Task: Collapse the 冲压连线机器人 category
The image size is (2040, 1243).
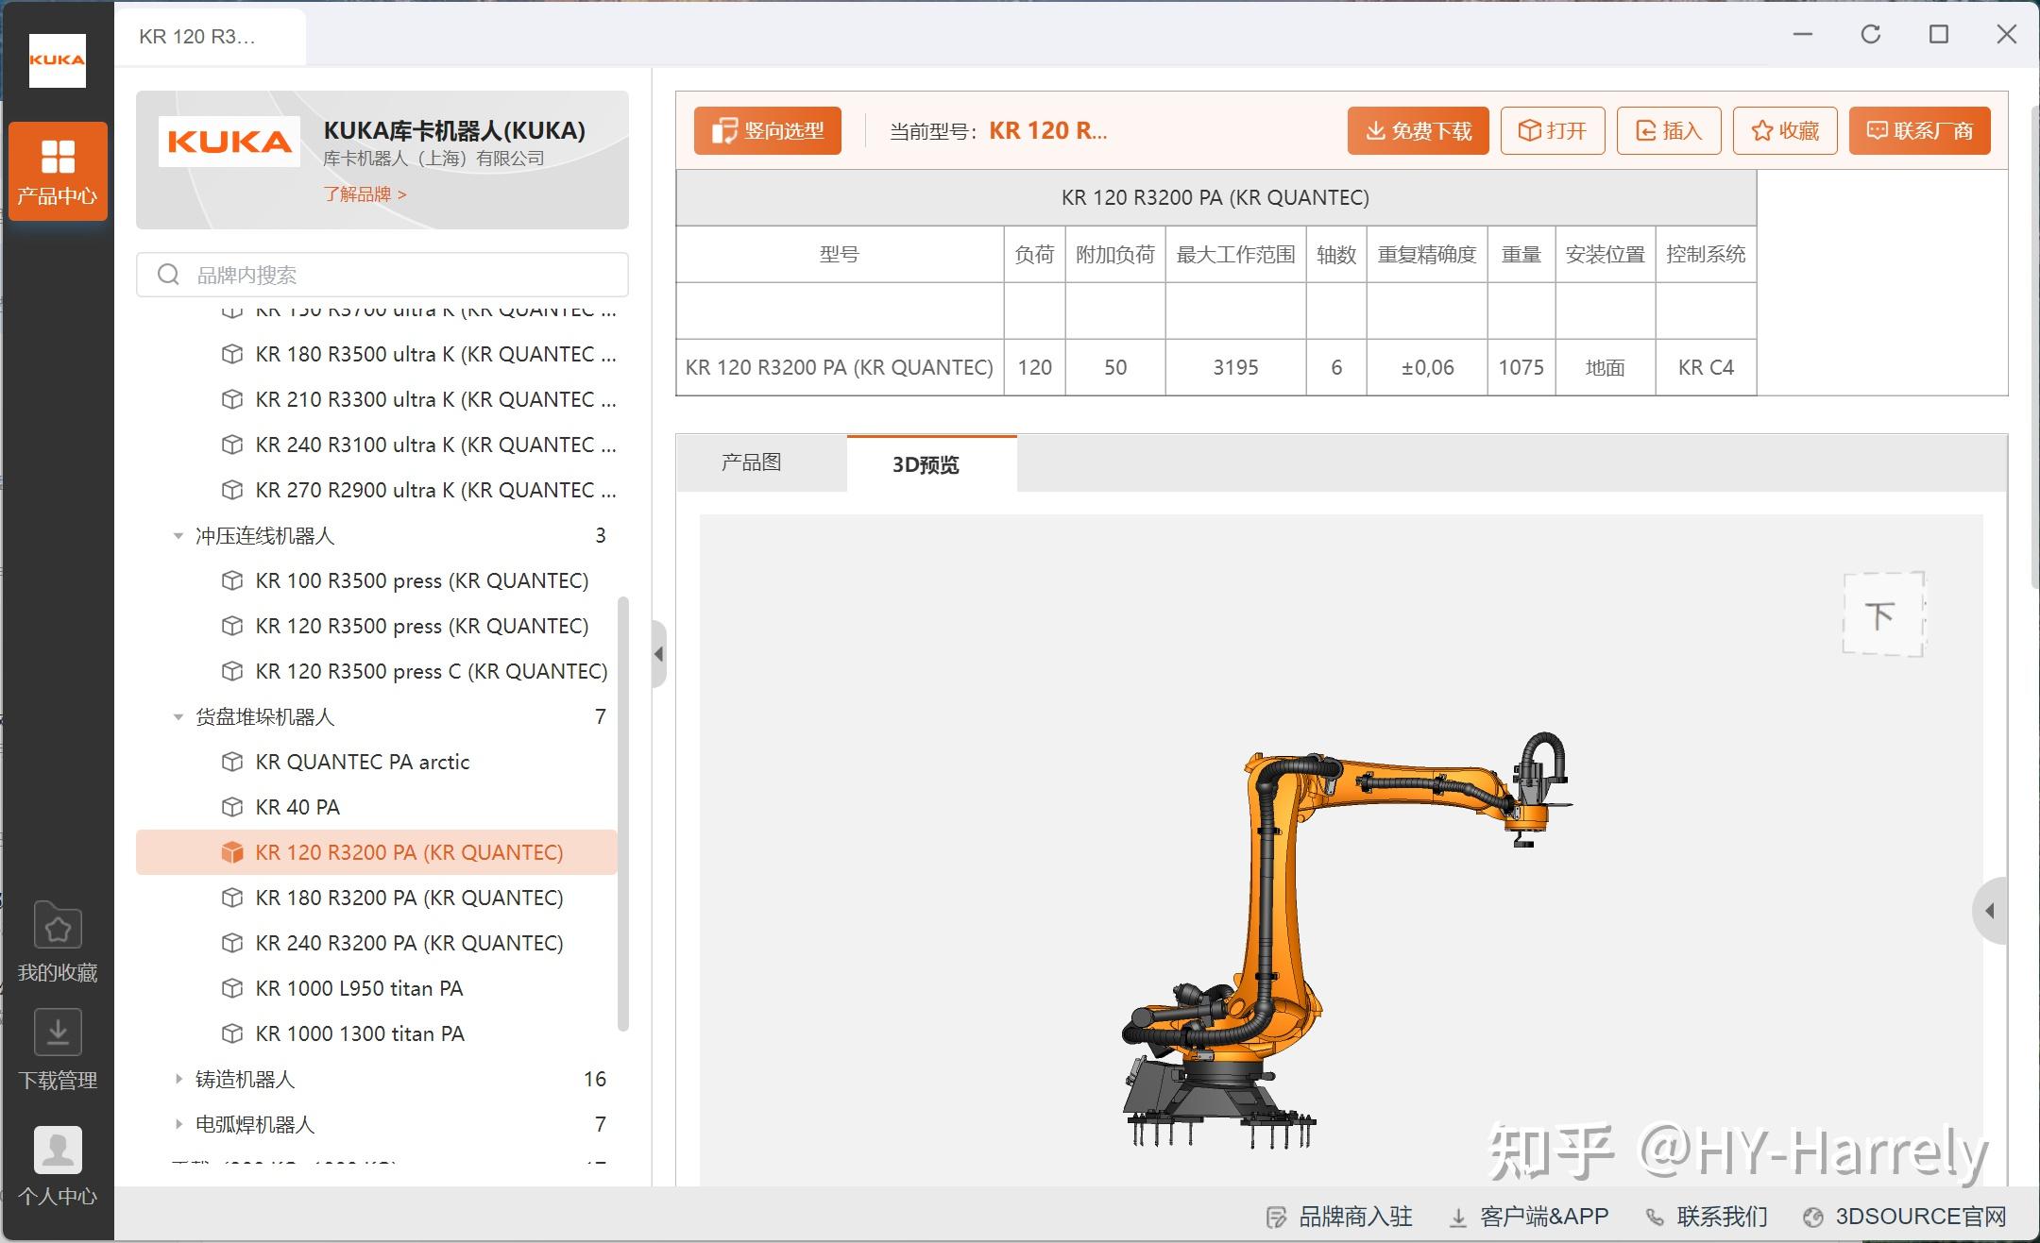Action: tap(178, 536)
